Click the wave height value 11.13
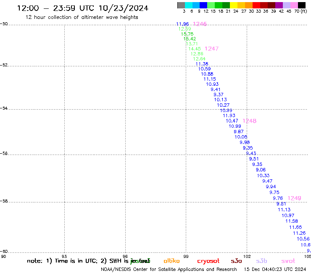 coord(284,210)
